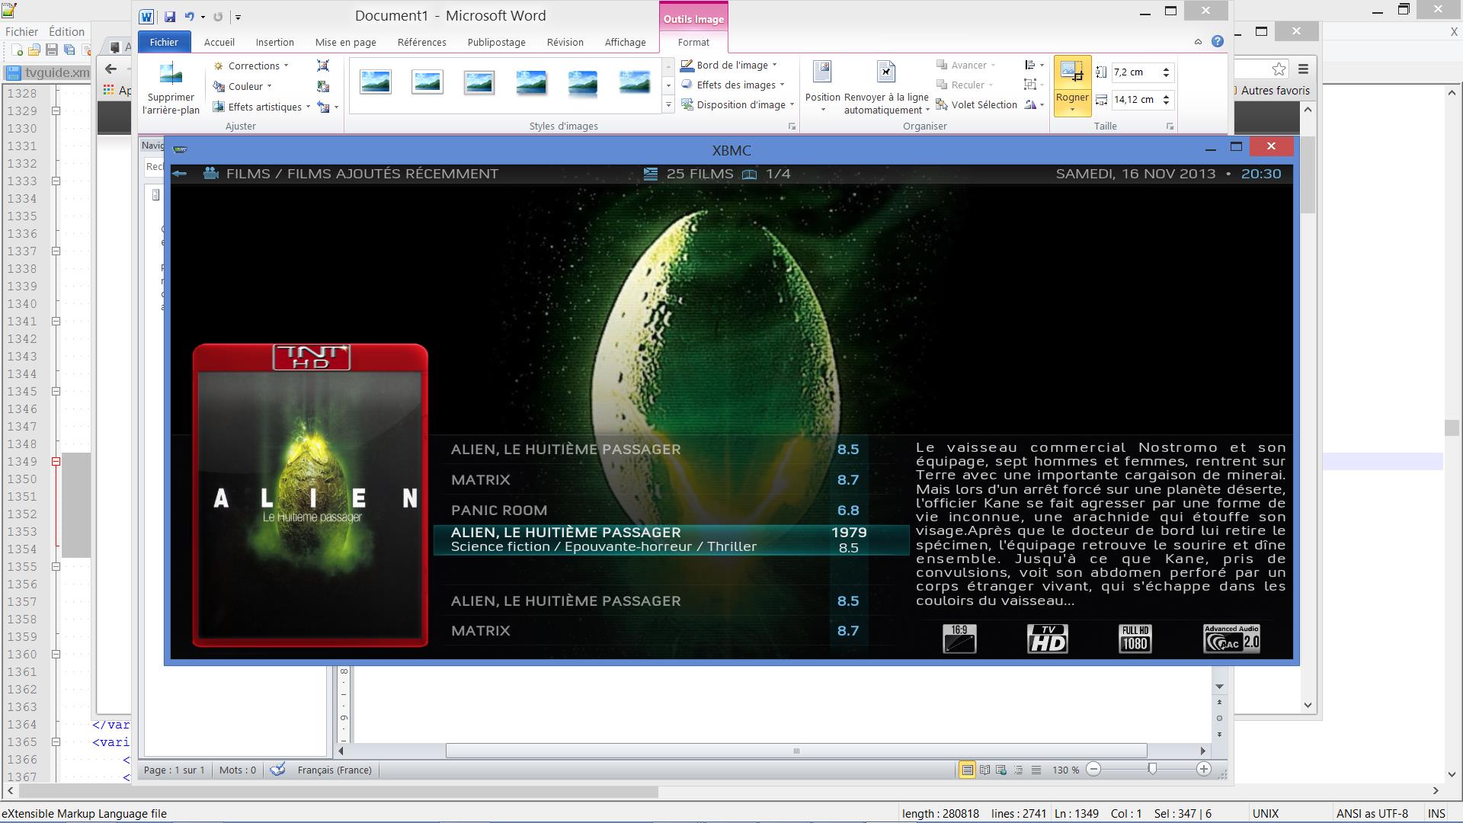Open the Effets des images dropdown
The image size is (1463, 823).
point(732,85)
